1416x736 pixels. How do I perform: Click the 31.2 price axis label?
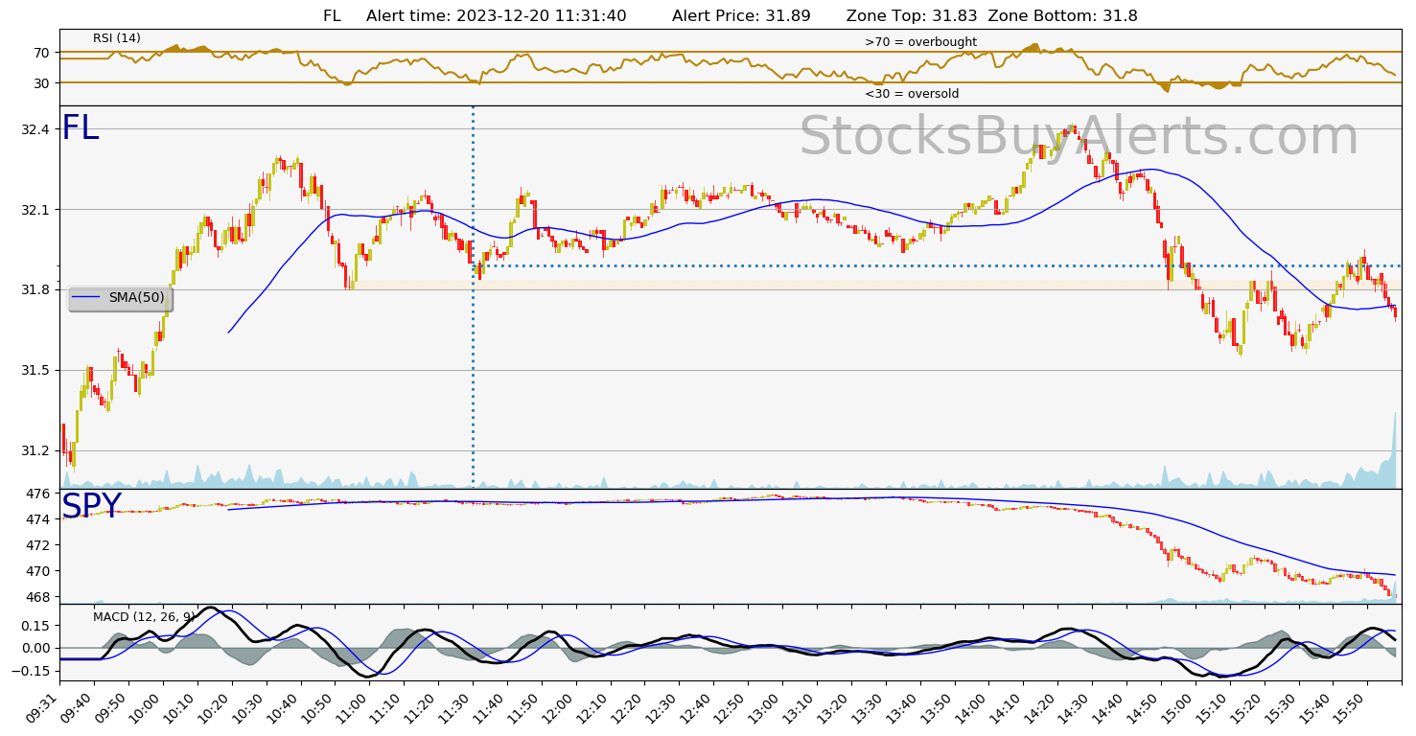(35, 450)
